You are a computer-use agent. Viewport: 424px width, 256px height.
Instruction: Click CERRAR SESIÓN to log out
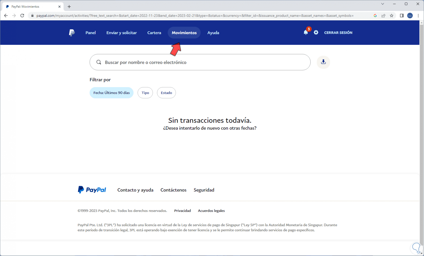[338, 33]
